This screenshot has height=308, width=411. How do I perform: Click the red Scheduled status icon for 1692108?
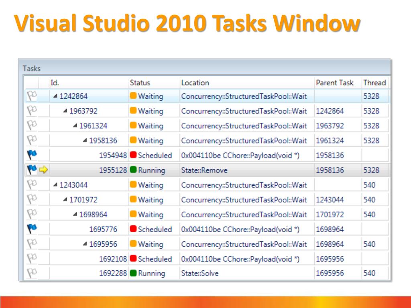click(133, 259)
